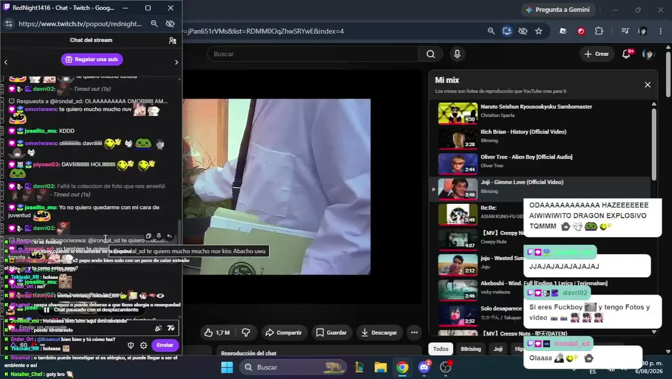Click the YouTube Buscar search field

[313, 54]
